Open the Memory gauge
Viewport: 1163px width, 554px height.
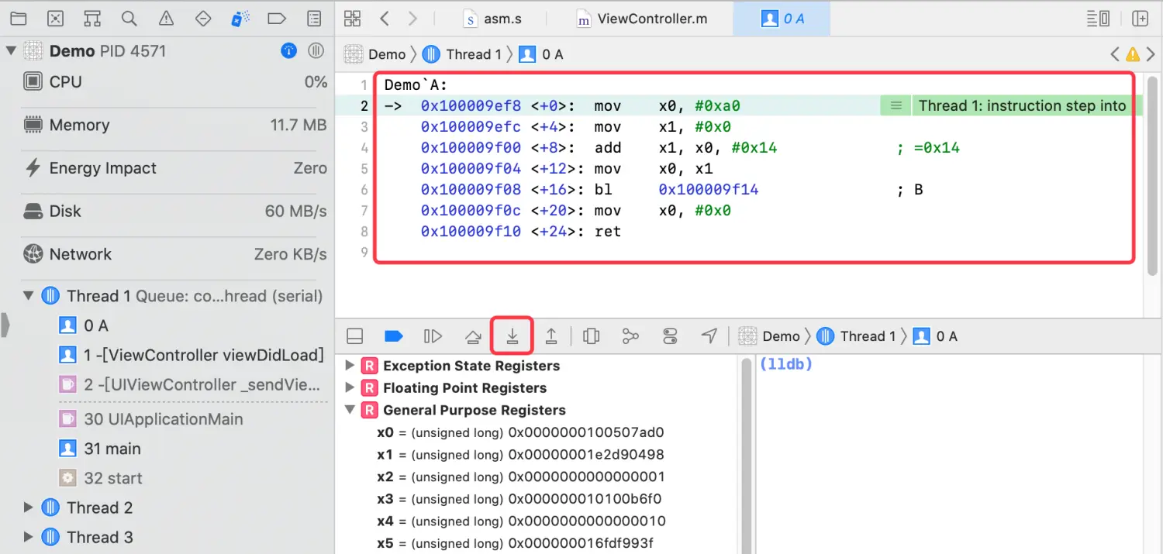(175, 125)
